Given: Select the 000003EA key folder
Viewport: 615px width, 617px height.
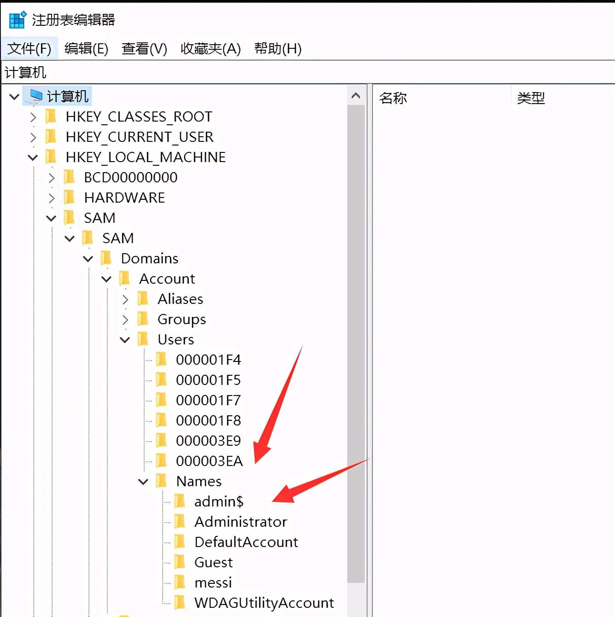Looking at the screenshot, I should [209, 461].
